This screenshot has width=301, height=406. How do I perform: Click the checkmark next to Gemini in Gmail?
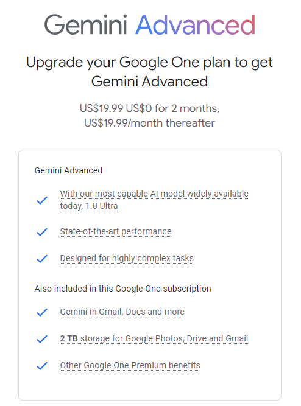[x=42, y=312]
